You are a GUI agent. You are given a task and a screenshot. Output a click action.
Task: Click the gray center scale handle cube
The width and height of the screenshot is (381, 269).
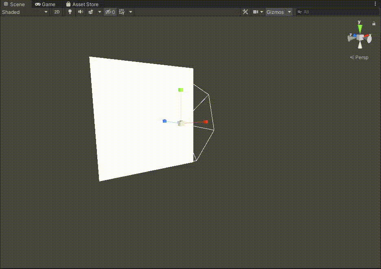pyautogui.click(x=181, y=123)
